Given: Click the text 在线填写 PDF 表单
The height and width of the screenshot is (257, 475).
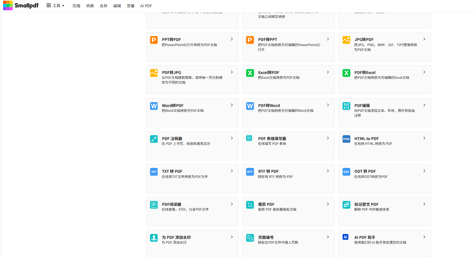Looking at the screenshot, I should pyautogui.click(x=272, y=144).
